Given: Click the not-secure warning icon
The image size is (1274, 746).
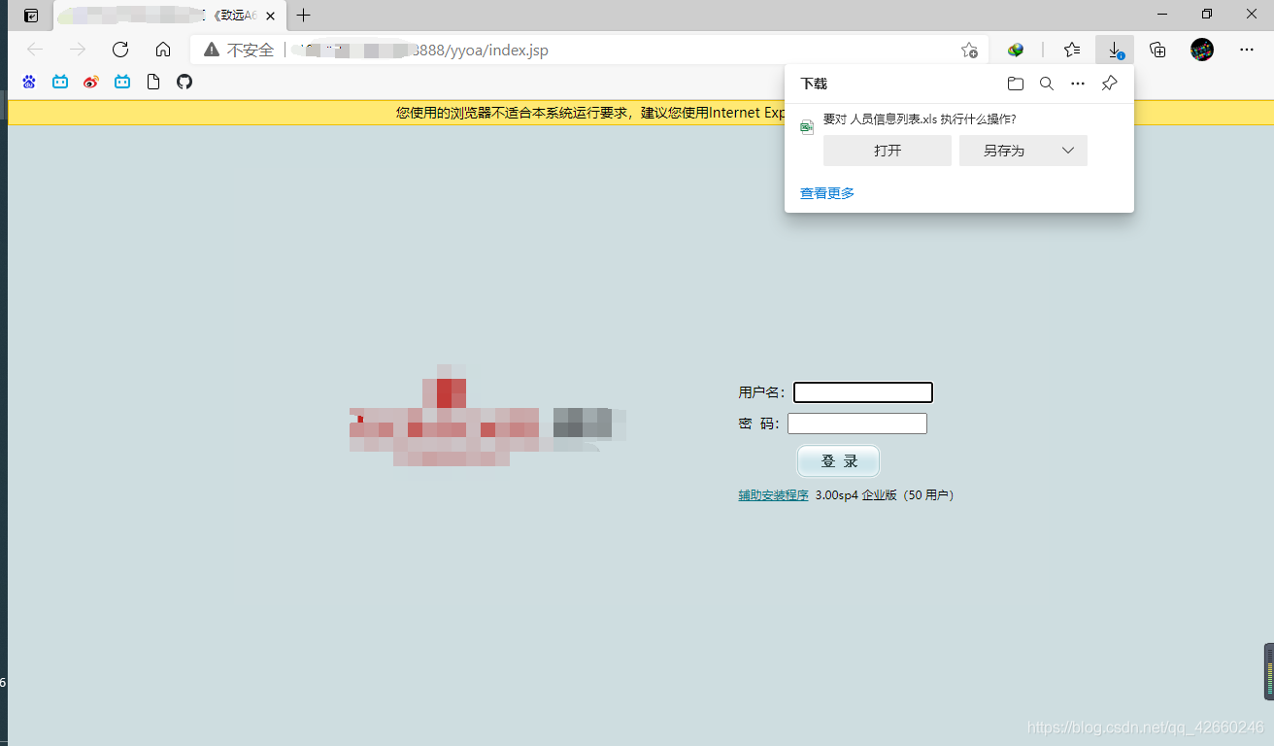Looking at the screenshot, I should tap(211, 50).
